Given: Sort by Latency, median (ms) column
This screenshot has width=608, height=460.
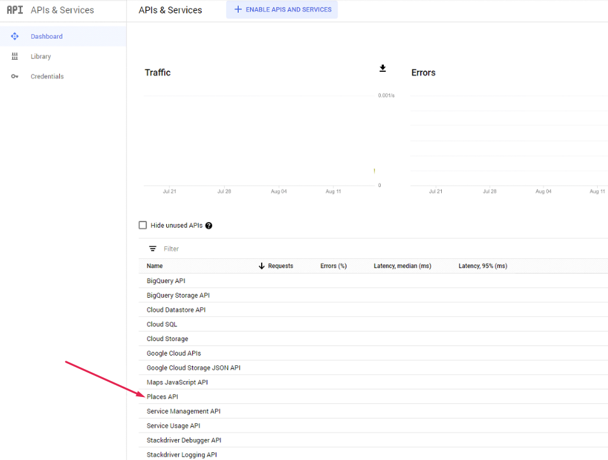Looking at the screenshot, I should point(402,266).
